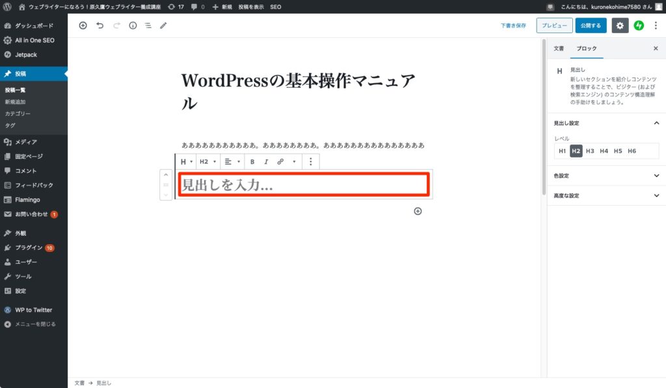Expand the 色設定 color settings panel
Viewport: 666px width, 388px height.
click(x=606, y=176)
